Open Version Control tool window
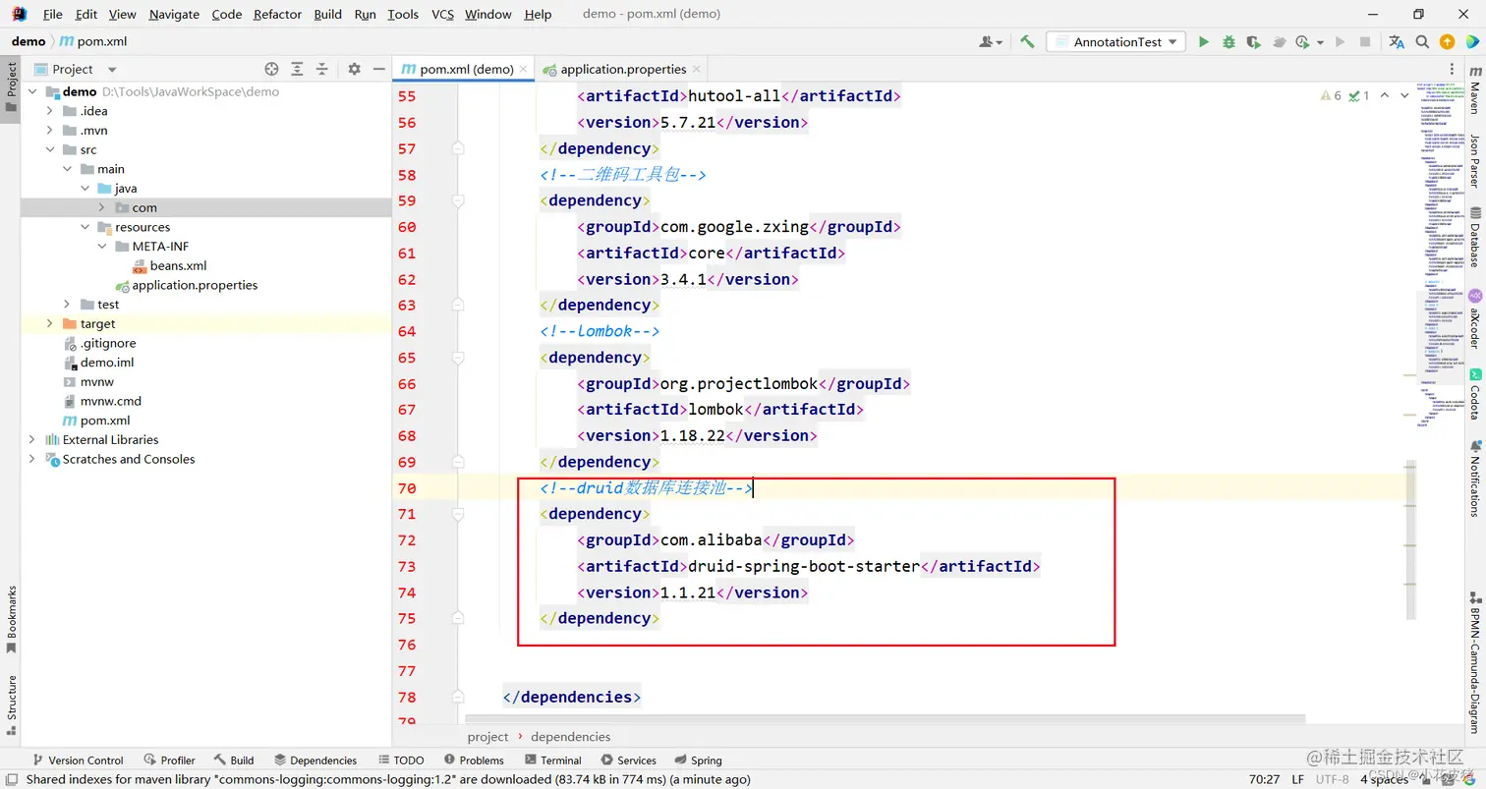 click(78, 760)
